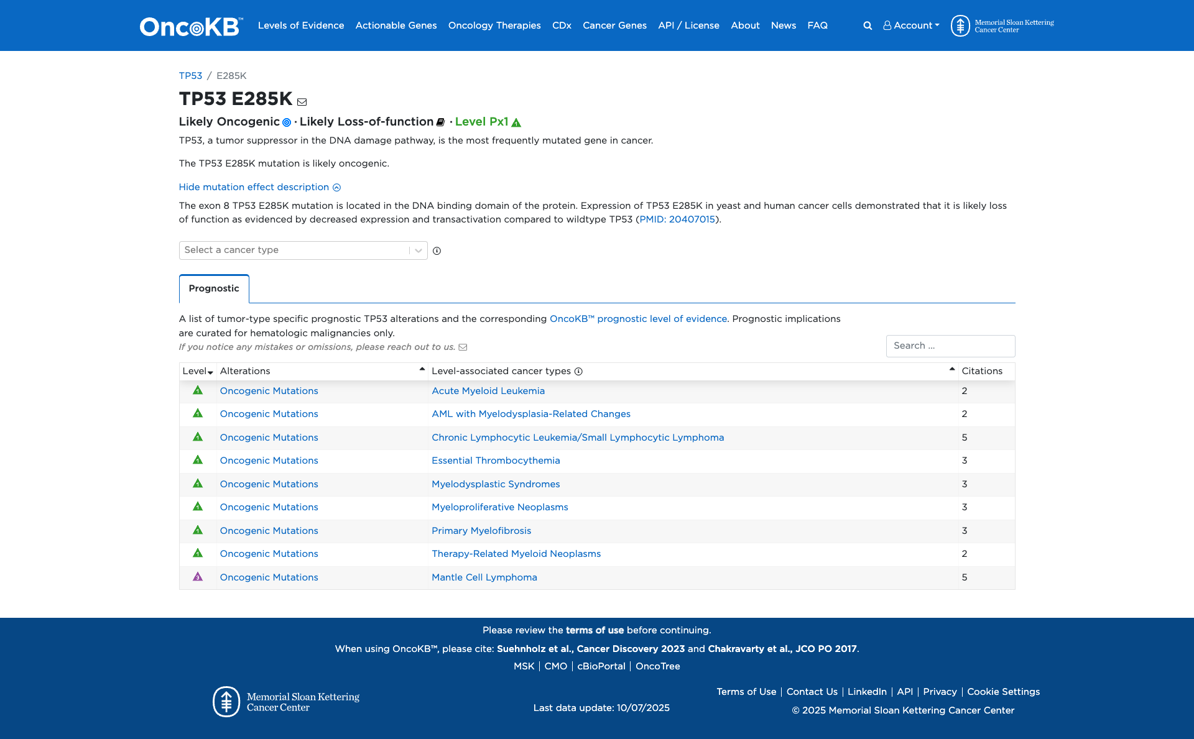Click the Level Px1 prognostic level icon
Viewport: 1194px width, 739px height.
coord(516,122)
